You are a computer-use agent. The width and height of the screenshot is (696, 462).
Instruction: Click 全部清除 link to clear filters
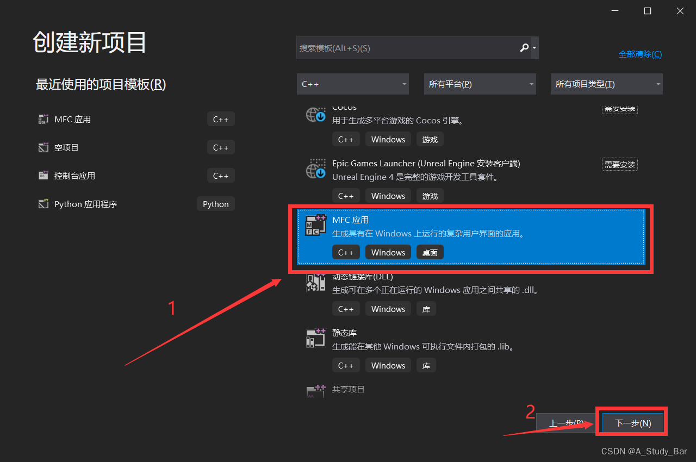point(640,54)
